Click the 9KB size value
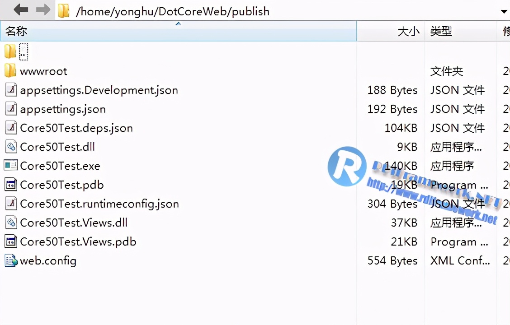This screenshot has width=510, height=325. (407, 147)
